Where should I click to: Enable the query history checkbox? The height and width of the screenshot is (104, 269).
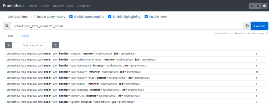(33, 17)
